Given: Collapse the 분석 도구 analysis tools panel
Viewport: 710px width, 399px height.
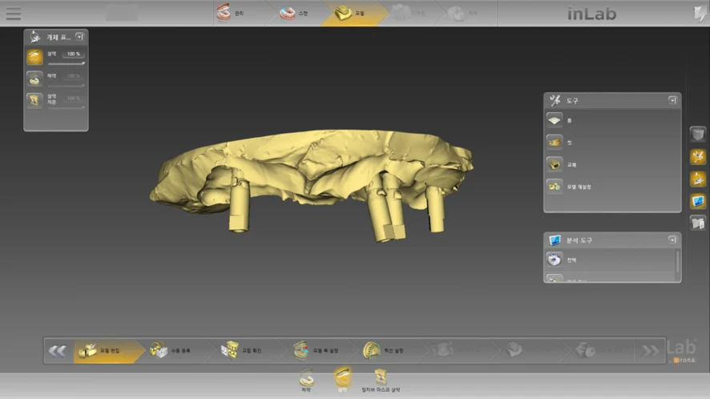Looking at the screenshot, I should (672, 240).
